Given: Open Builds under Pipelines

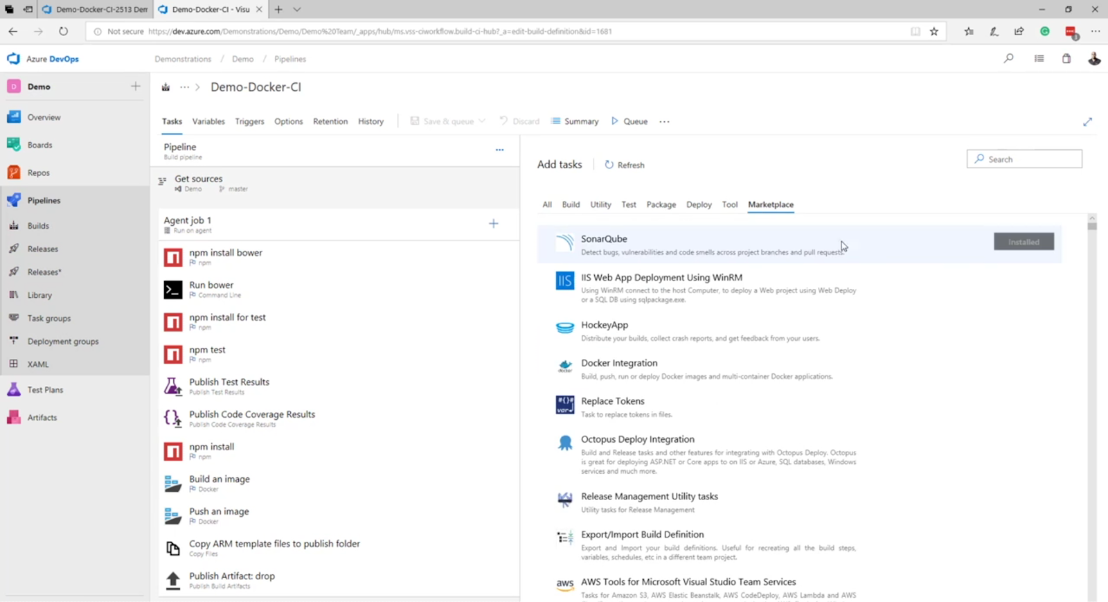Looking at the screenshot, I should coord(38,226).
